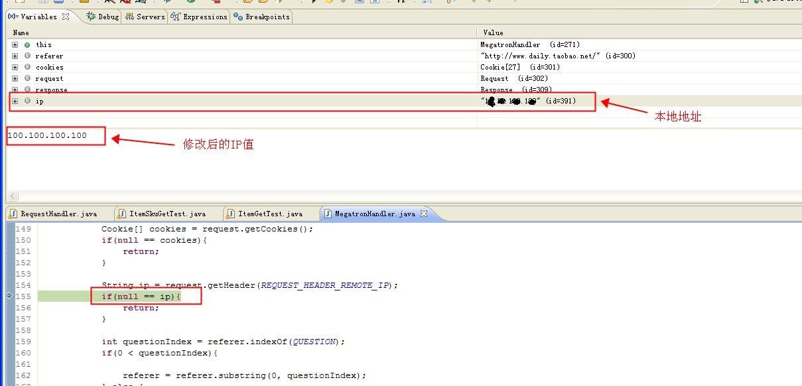
Task: Click the 'Value' column header
Action: tap(493, 32)
